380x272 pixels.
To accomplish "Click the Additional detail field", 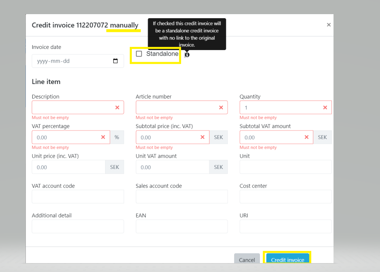I will tap(78, 226).
